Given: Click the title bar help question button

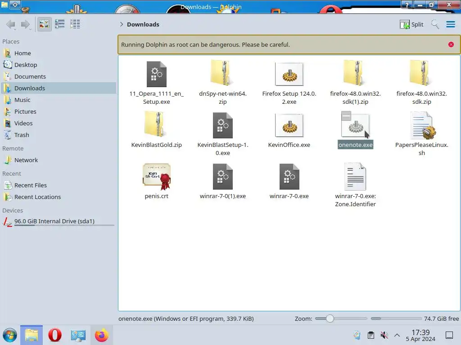Looking at the screenshot, I should 407,4.
